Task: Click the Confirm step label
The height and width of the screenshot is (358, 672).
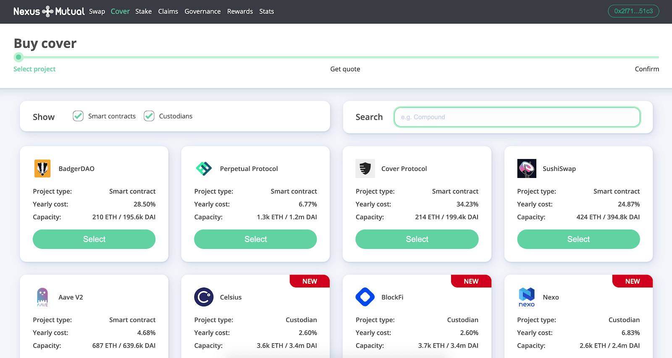Action: point(647,69)
